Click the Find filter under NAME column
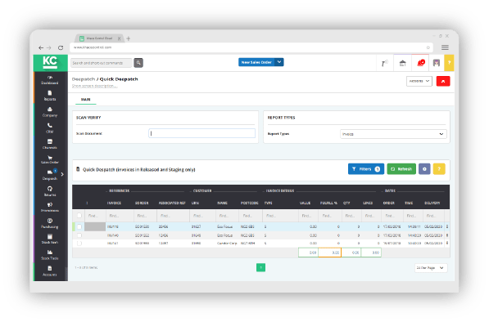 point(227,216)
